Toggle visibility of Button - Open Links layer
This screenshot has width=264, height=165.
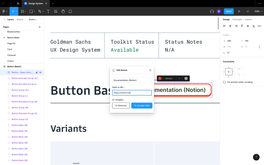pos(41,72)
